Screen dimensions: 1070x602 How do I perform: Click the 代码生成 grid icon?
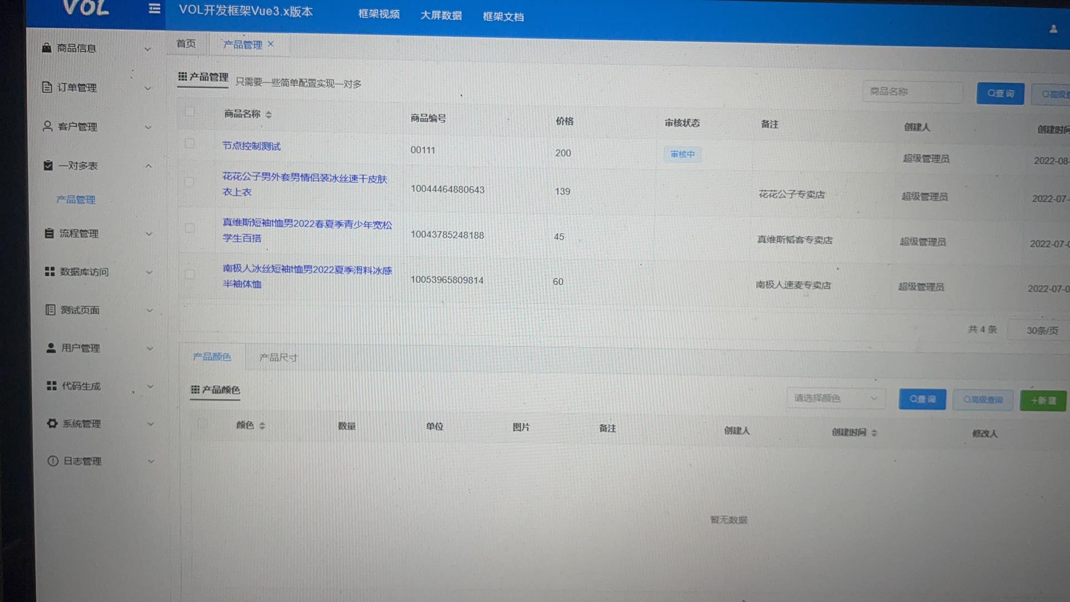(x=51, y=386)
